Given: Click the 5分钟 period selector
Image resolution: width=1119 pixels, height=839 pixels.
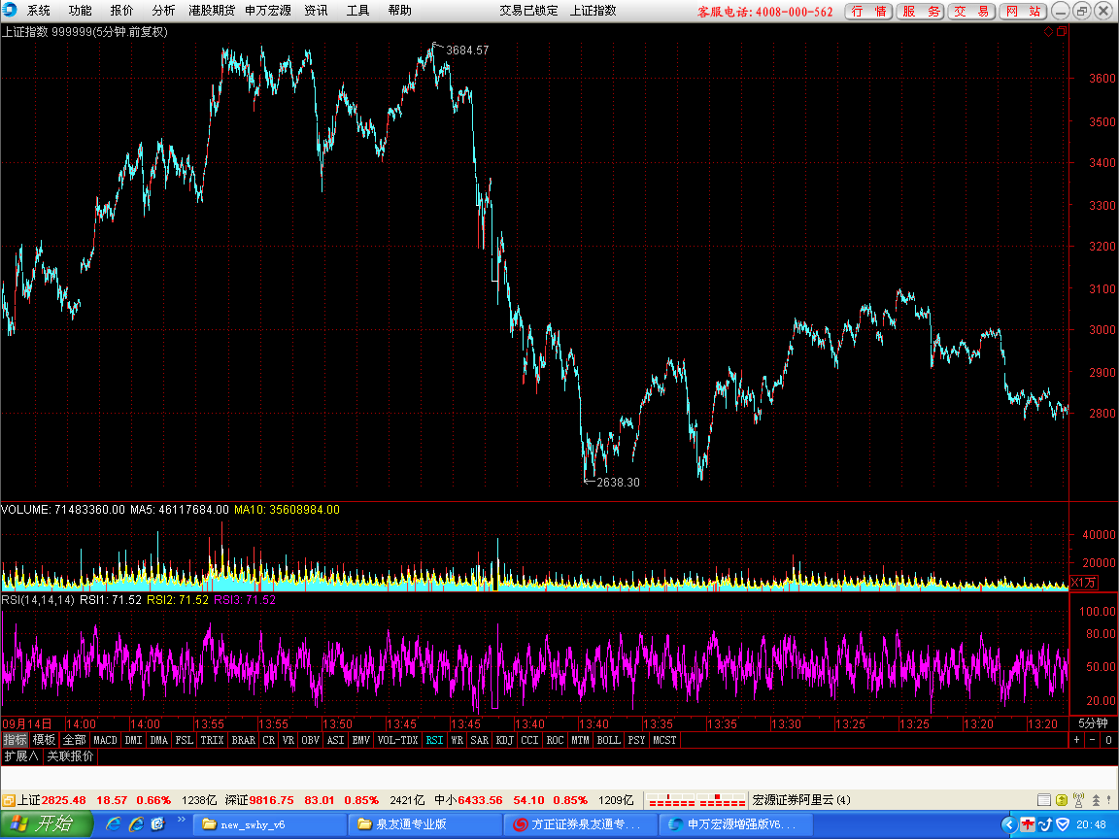Looking at the screenshot, I should click(1093, 723).
